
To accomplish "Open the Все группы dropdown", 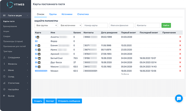I will (x=46, y=25).
